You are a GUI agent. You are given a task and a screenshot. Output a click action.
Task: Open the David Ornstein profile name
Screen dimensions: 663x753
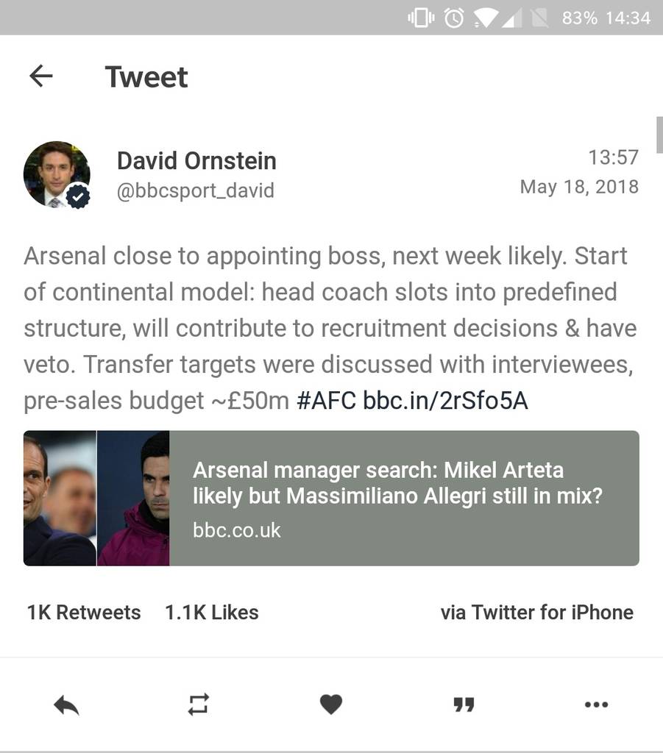click(196, 160)
